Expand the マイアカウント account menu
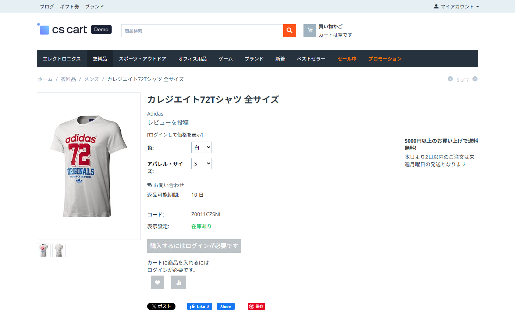Screen dimensions: 515x324 (x=456, y=7)
